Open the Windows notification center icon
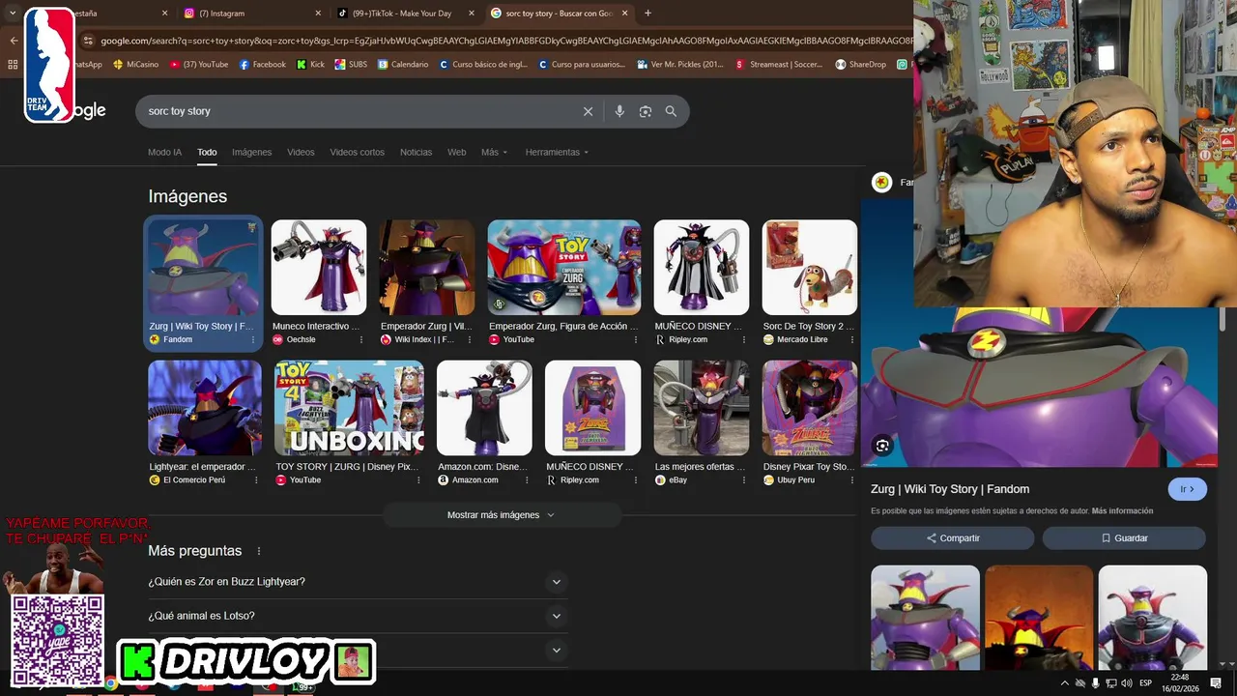 coord(1216,682)
